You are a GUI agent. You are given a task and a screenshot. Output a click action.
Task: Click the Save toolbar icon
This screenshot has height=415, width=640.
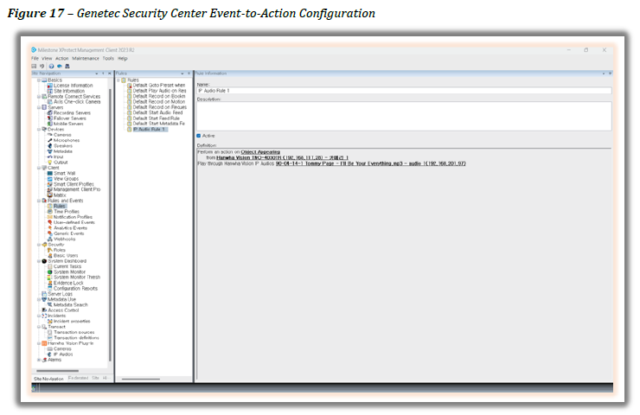pos(34,66)
